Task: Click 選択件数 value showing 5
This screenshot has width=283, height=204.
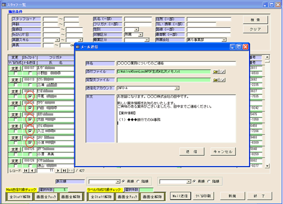Action: (x=61, y=189)
